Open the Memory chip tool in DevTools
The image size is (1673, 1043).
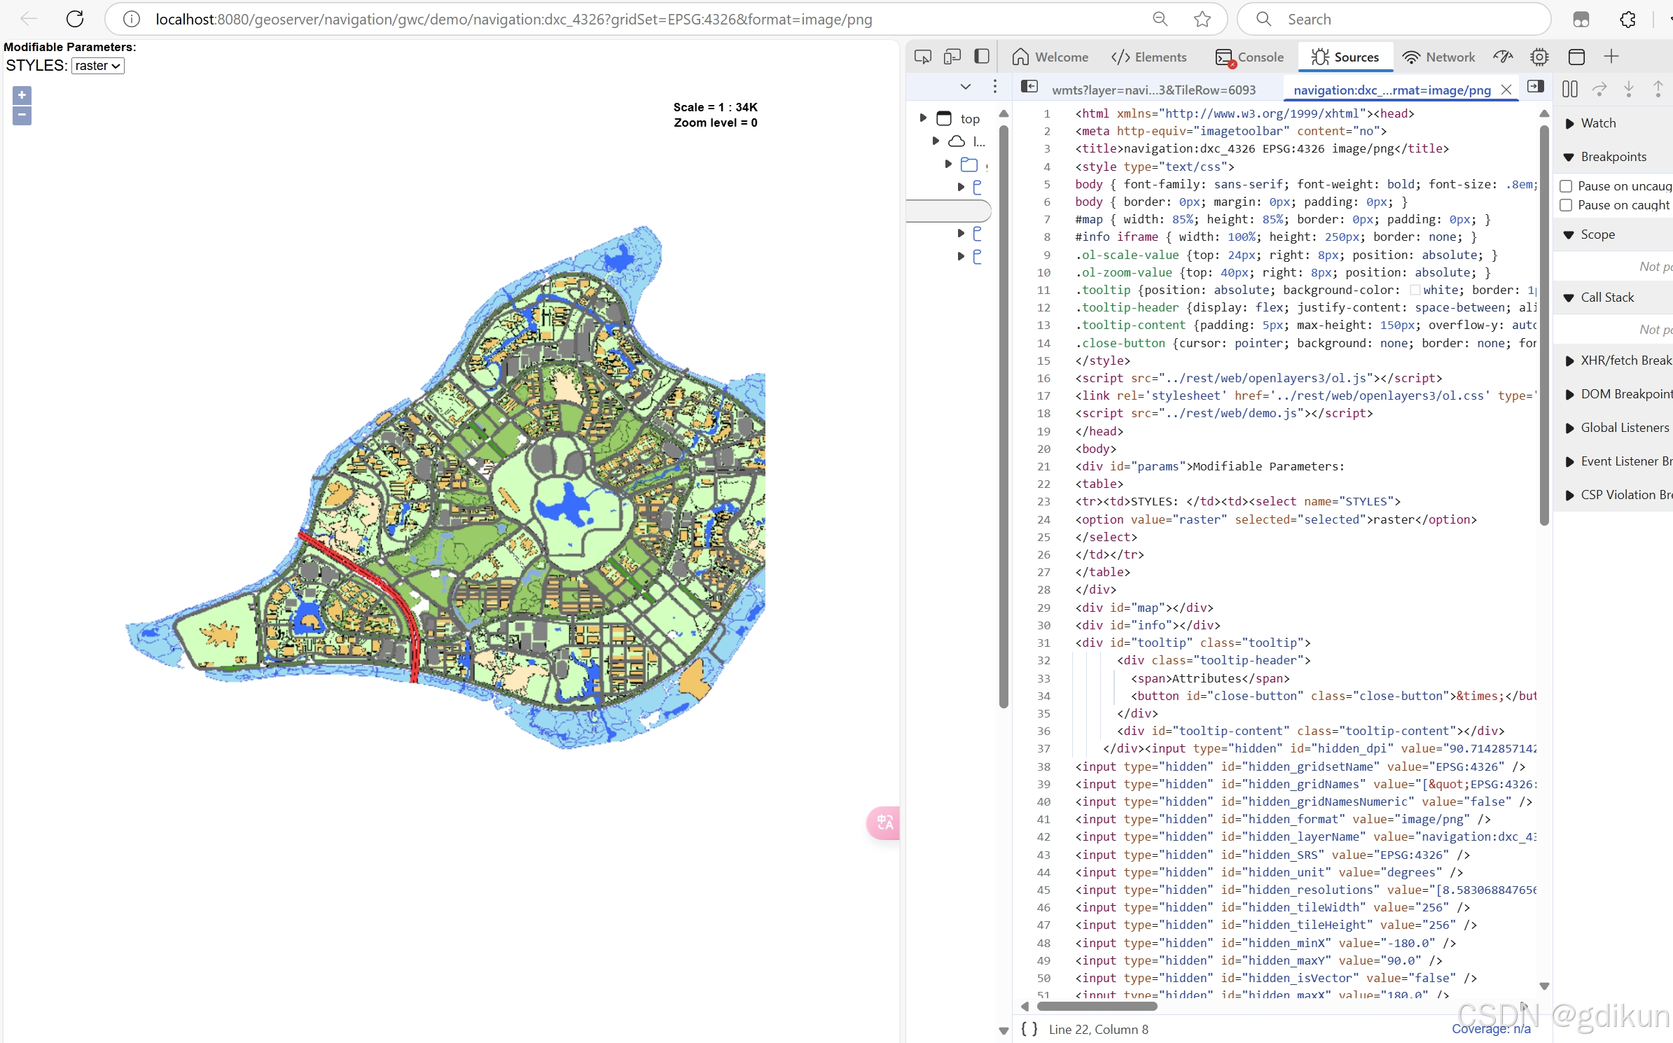[x=1539, y=57]
